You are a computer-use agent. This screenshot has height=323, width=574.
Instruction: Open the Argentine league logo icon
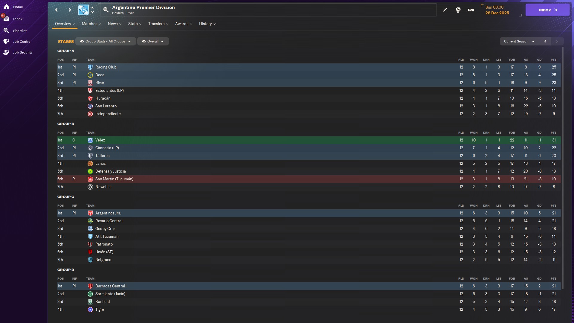(83, 10)
